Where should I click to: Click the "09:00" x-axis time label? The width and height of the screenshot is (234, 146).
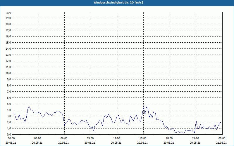[x=90, y=138]
